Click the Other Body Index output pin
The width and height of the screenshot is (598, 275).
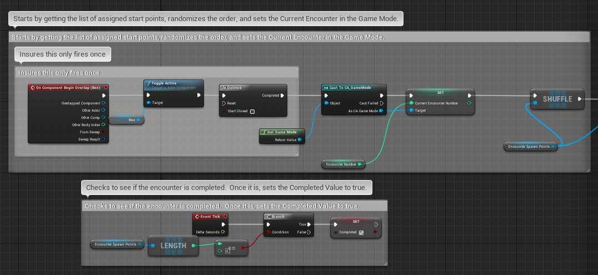(104, 125)
